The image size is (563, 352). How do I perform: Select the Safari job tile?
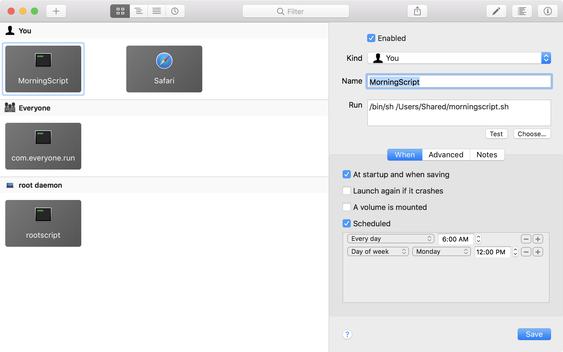click(x=164, y=69)
